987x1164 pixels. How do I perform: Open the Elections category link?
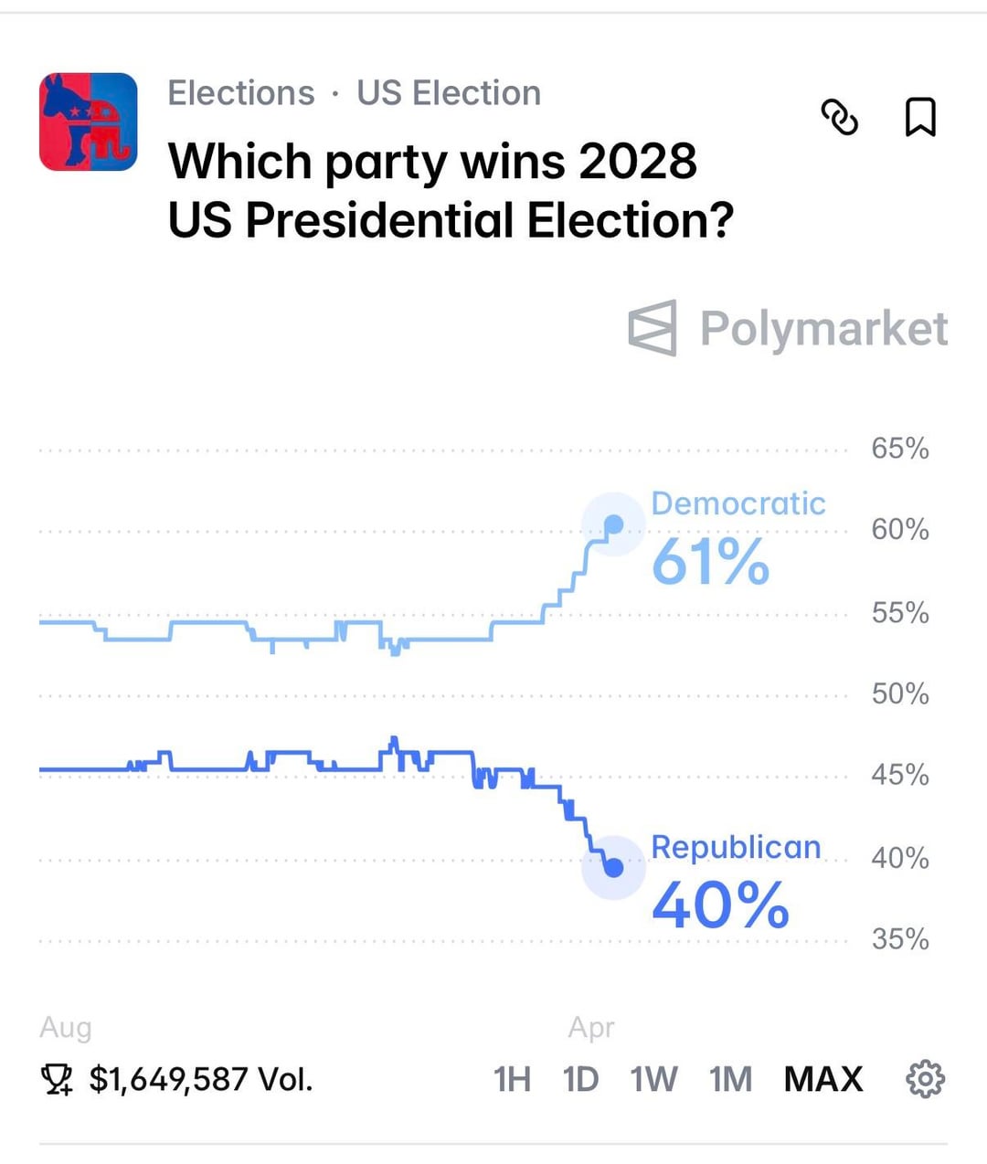[x=241, y=93]
